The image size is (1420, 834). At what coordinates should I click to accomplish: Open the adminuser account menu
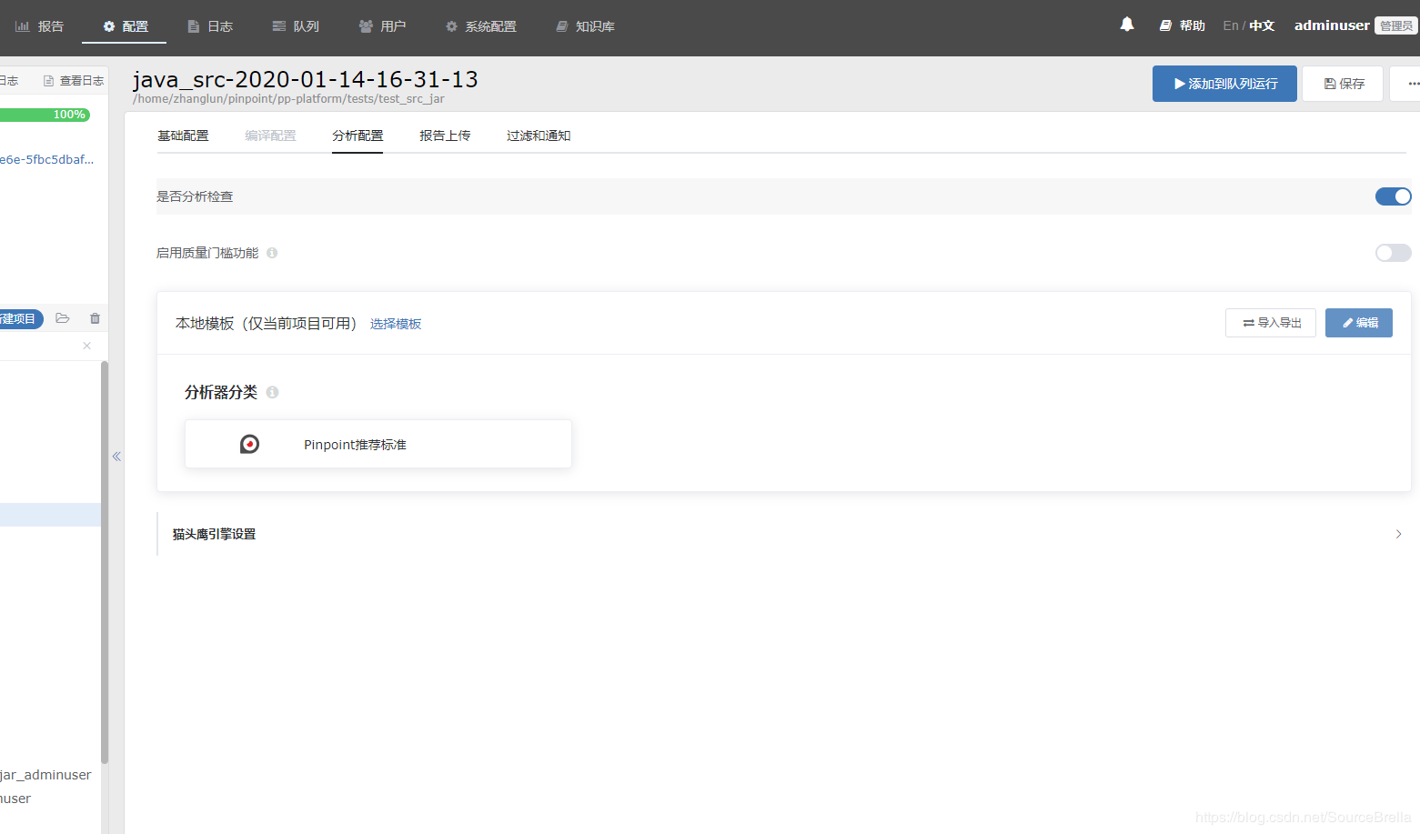[x=1332, y=25]
